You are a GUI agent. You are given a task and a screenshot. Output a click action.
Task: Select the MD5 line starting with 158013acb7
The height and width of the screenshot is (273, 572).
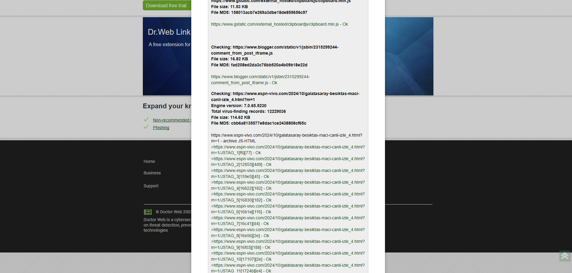pyautogui.click(x=259, y=12)
